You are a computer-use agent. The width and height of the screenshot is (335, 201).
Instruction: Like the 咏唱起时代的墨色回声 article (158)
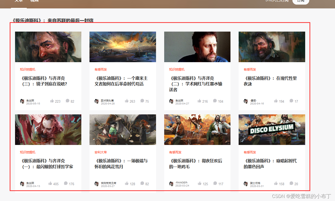coord(276,183)
